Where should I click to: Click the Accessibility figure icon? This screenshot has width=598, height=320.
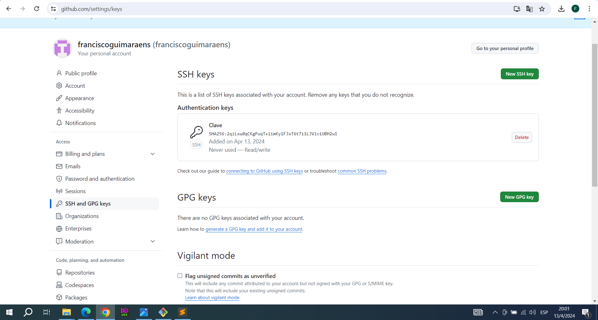[59, 110]
